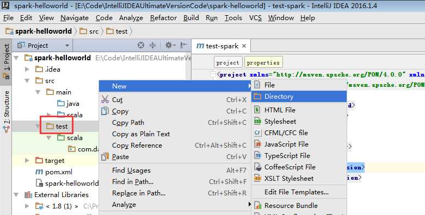Click the Collapse All icon in Project panel
425x215 pixels.
[152, 45]
